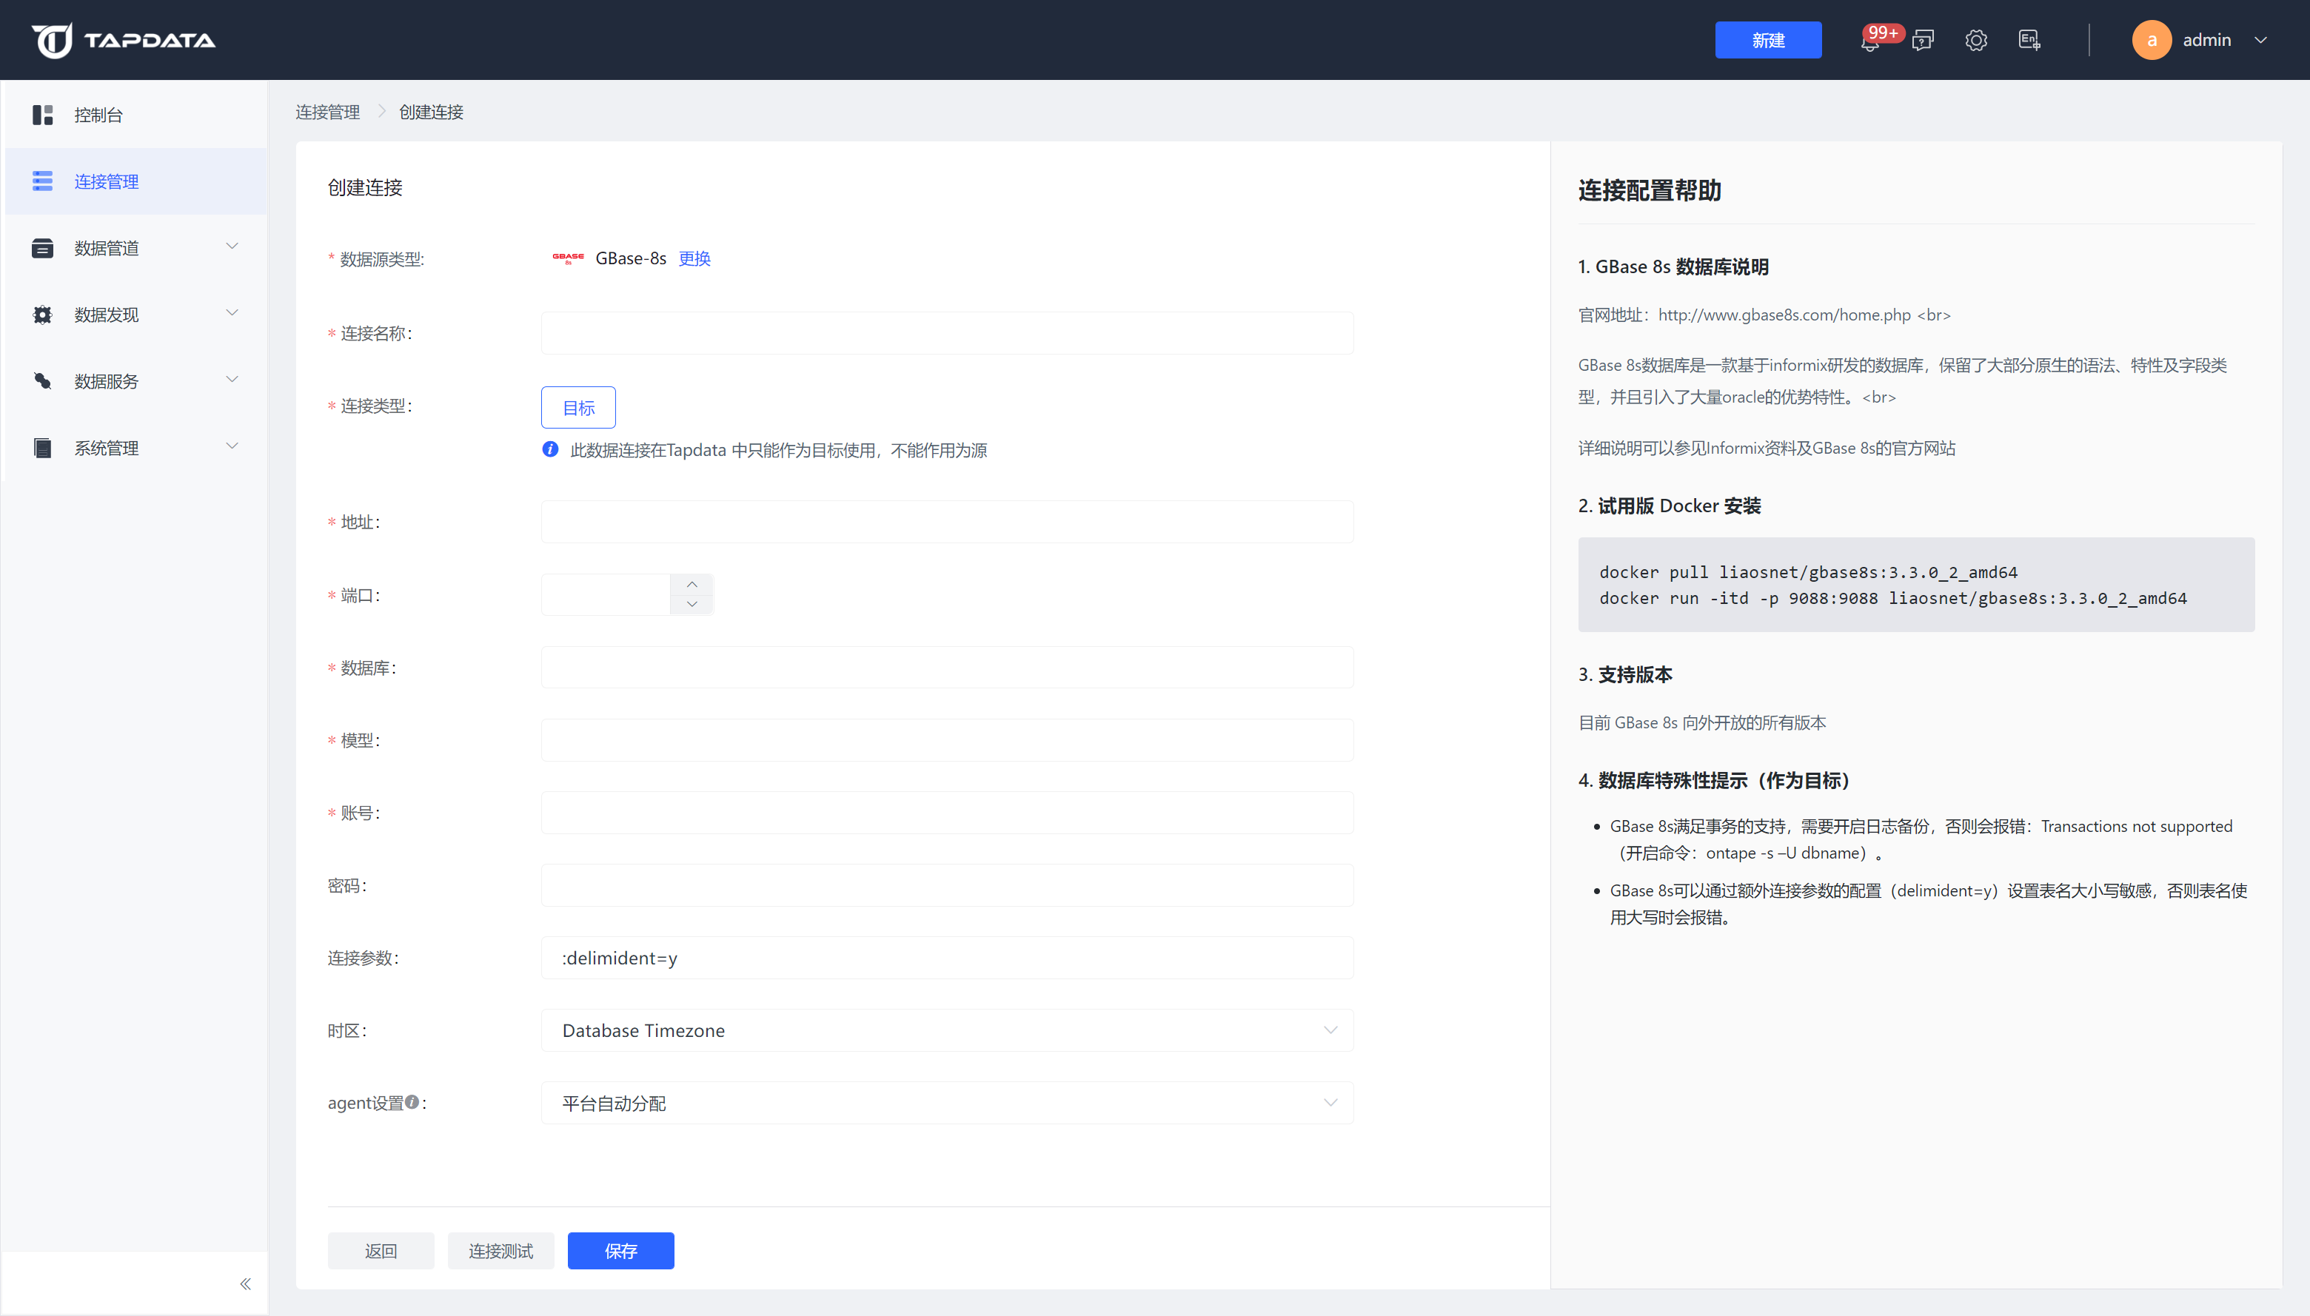Click the 更换 data source link
The width and height of the screenshot is (2310, 1316).
point(694,258)
